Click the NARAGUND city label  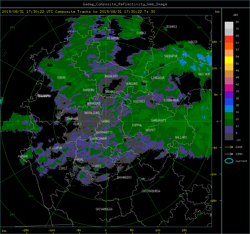pyautogui.click(x=94, y=104)
